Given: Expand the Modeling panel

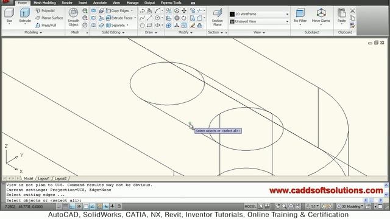Looking at the screenshot, I should tap(33, 32).
